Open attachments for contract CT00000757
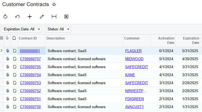 click(x=8, y=59)
